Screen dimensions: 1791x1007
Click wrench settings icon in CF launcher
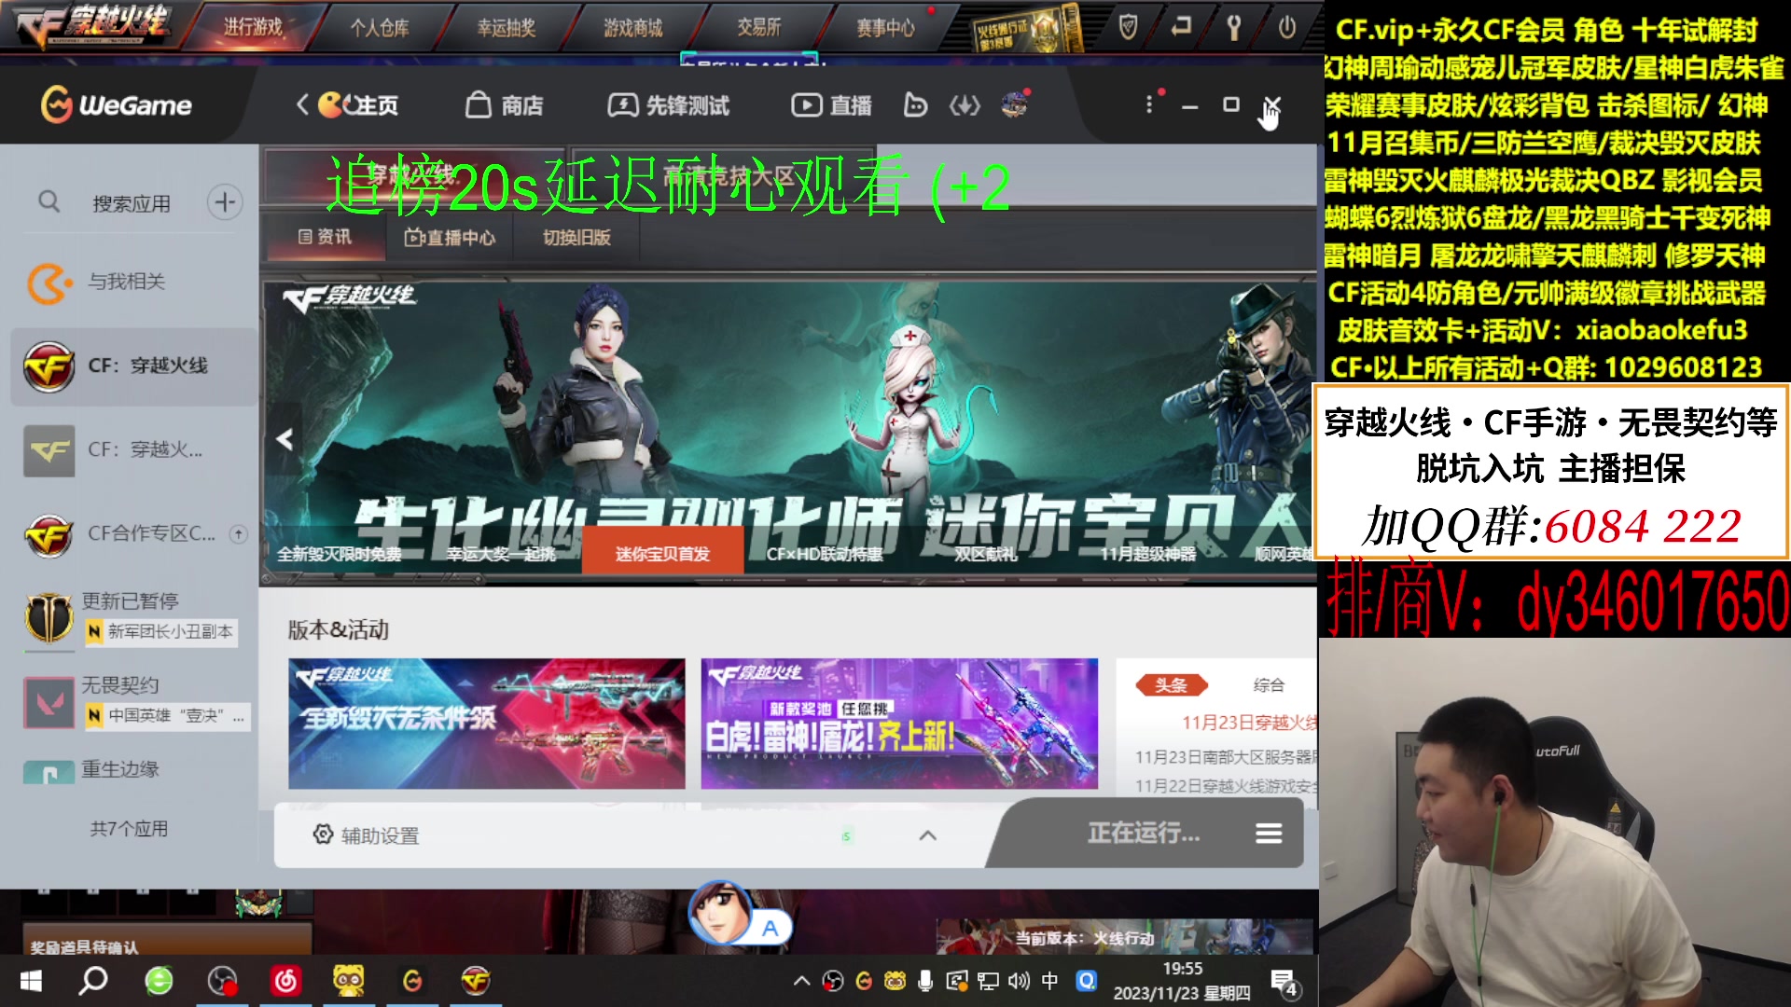1234,28
